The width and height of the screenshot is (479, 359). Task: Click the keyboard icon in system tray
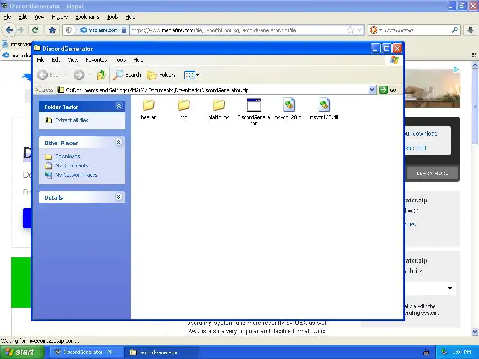[427, 352]
